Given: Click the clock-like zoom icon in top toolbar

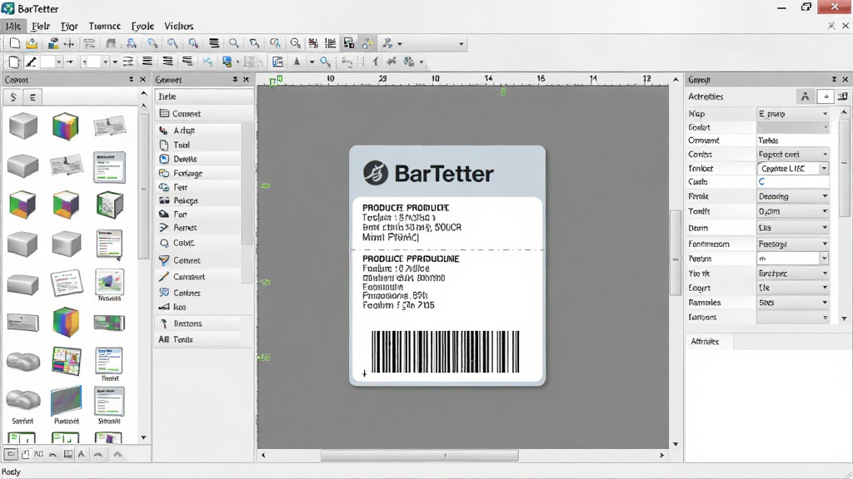Looking at the screenshot, I should point(296,43).
